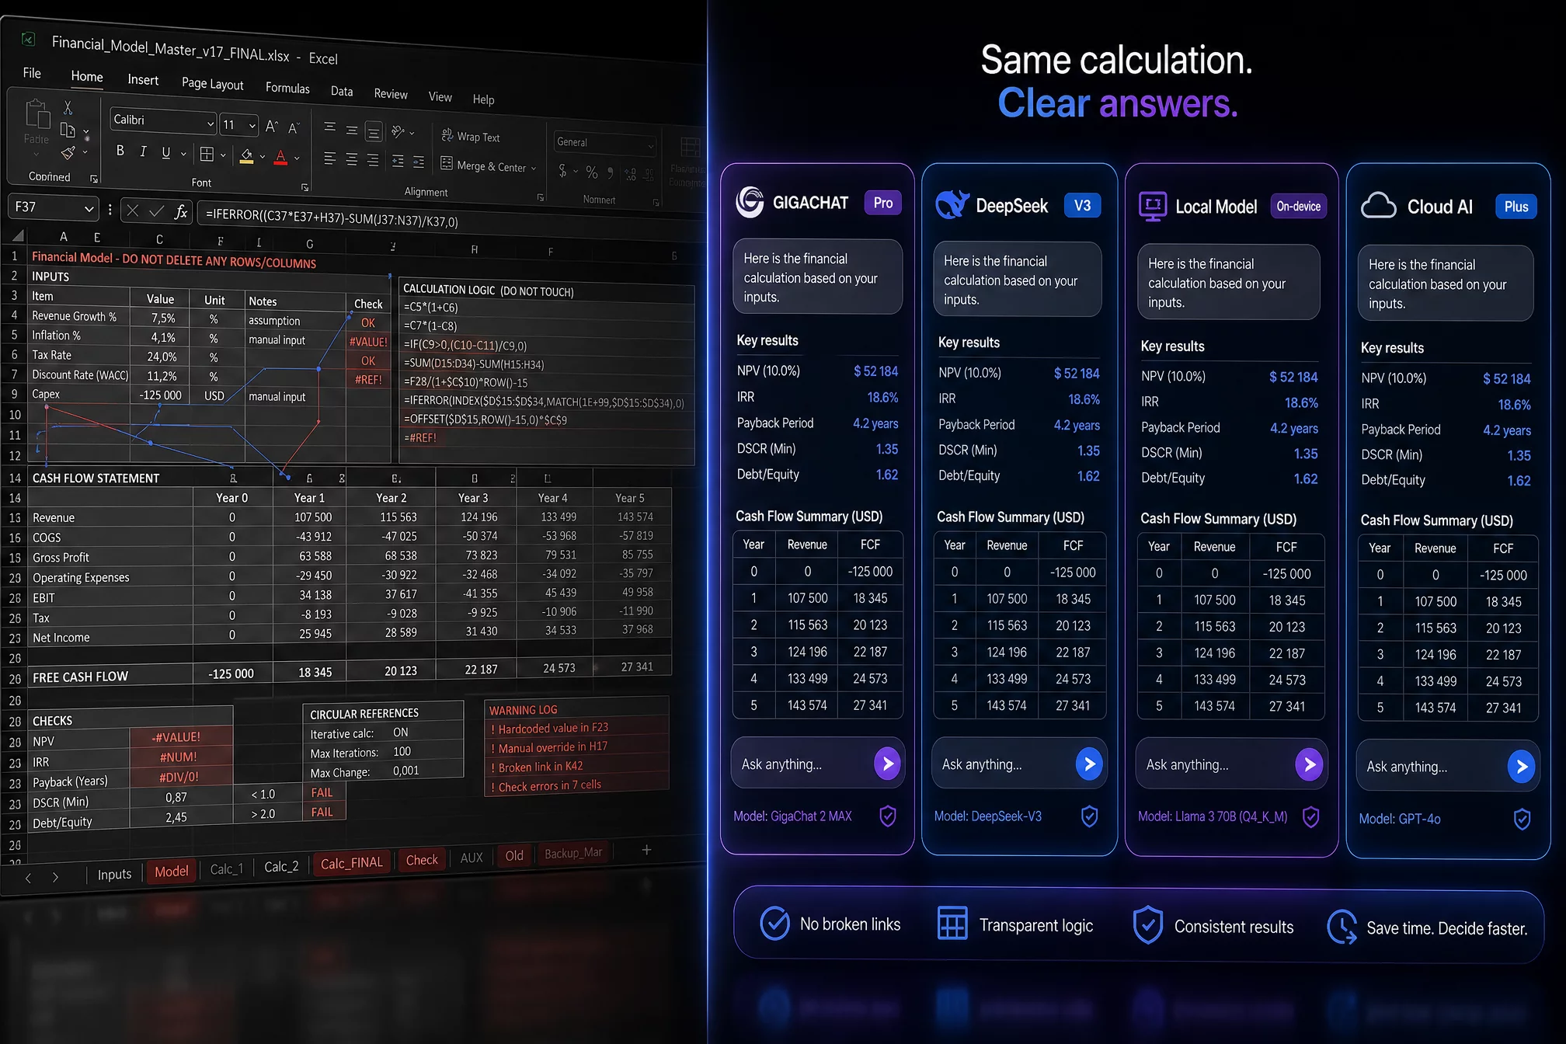Decrease font size with the smaller A icon
Image resolution: width=1566 pixels, height=1044 pixels.
[294, 127]
